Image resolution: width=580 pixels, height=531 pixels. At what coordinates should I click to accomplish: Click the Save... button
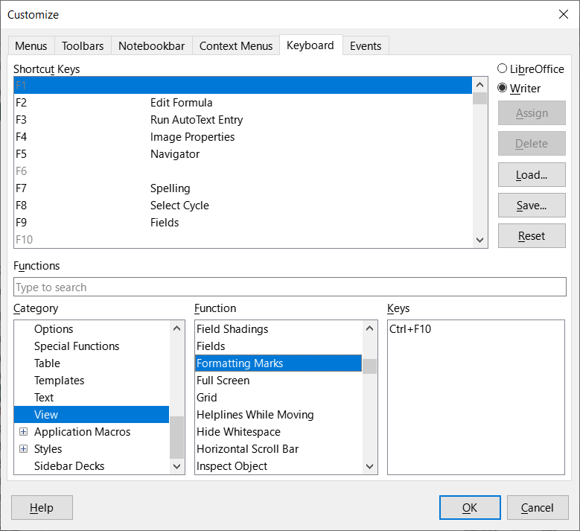pos(532,205)
